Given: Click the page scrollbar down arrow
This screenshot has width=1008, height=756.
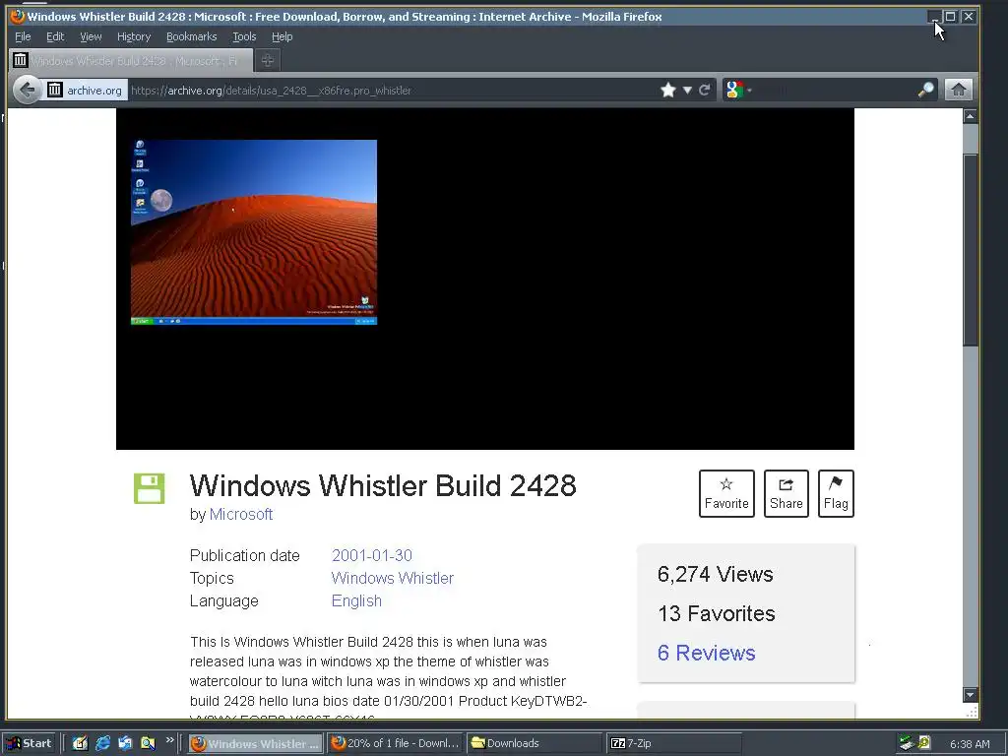Looking at the screenshot, I should pos(970,694).
